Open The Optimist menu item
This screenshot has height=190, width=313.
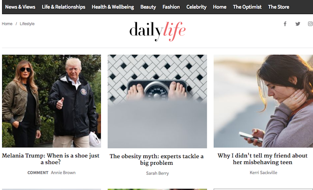click(x=247, y=7)
